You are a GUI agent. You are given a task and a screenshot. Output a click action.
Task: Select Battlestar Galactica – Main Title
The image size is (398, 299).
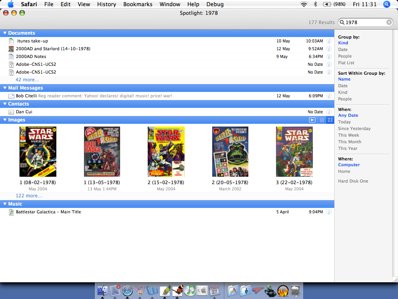[167, 212]
